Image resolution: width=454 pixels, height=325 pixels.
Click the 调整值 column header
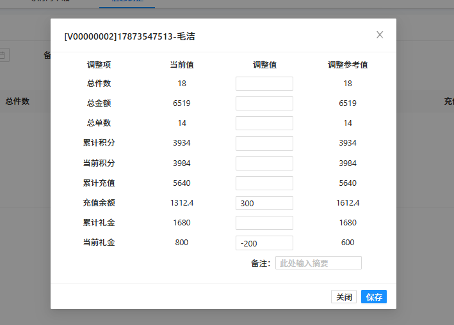click(x=264, y=64)
